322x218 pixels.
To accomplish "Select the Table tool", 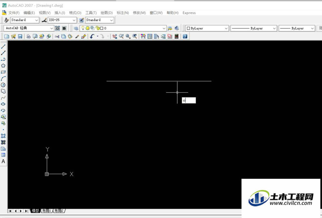I will (3, 155).
